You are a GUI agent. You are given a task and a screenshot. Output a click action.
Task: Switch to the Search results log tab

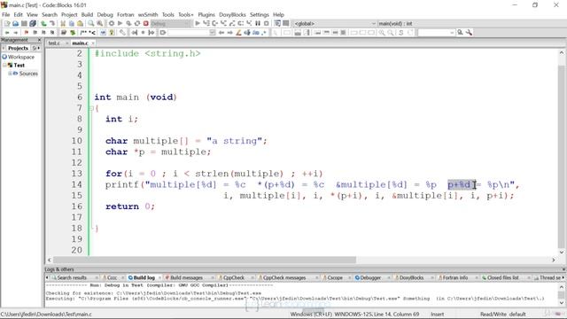click(x=72, y=277)
